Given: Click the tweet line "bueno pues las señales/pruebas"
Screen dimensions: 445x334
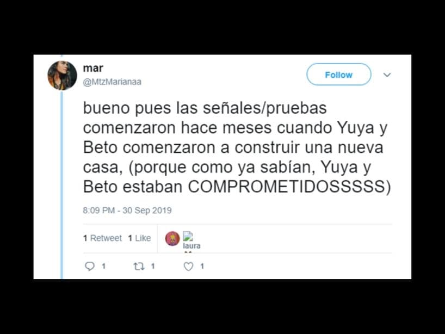Looking at the screenshot, I should (x=205, y=108).
